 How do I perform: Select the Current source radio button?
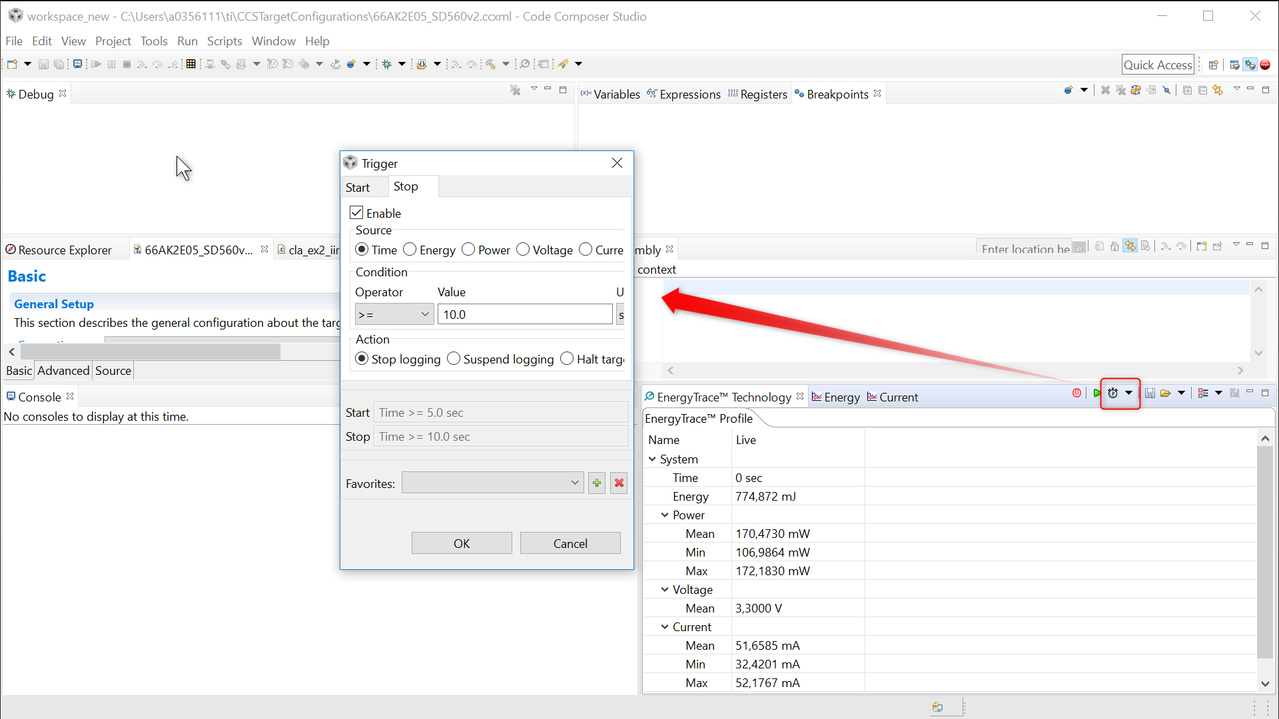tap(586, 250)
